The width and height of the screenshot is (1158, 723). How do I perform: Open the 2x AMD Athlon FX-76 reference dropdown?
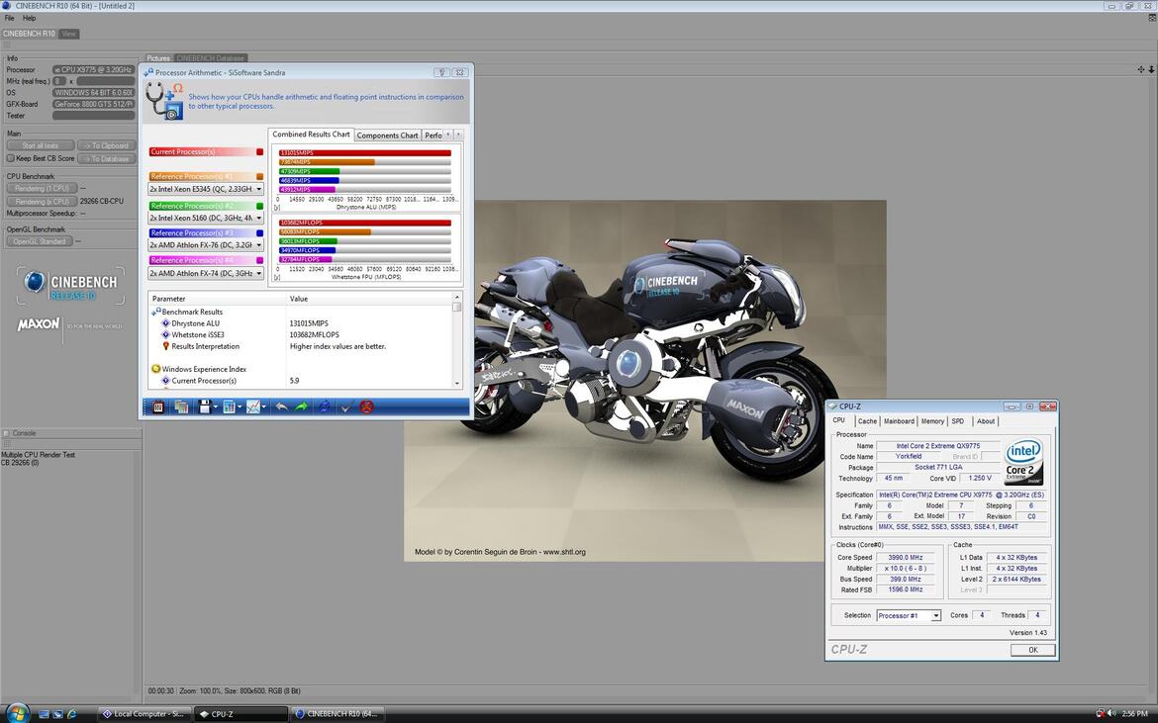(x=258, y=245)
